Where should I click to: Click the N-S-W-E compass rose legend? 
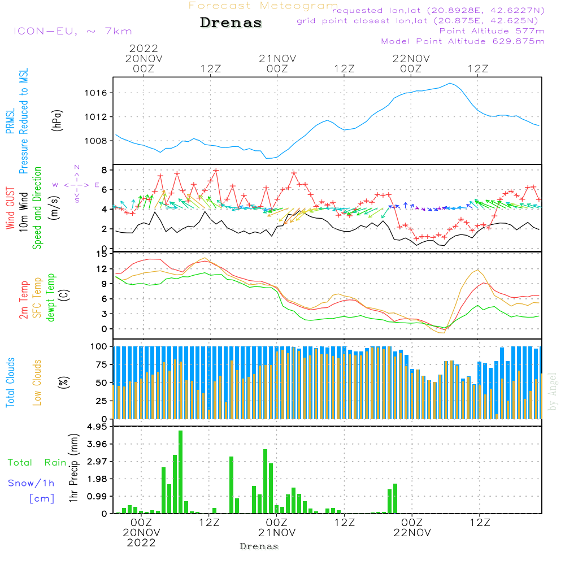pyautogui.click(x=76, y=185)
